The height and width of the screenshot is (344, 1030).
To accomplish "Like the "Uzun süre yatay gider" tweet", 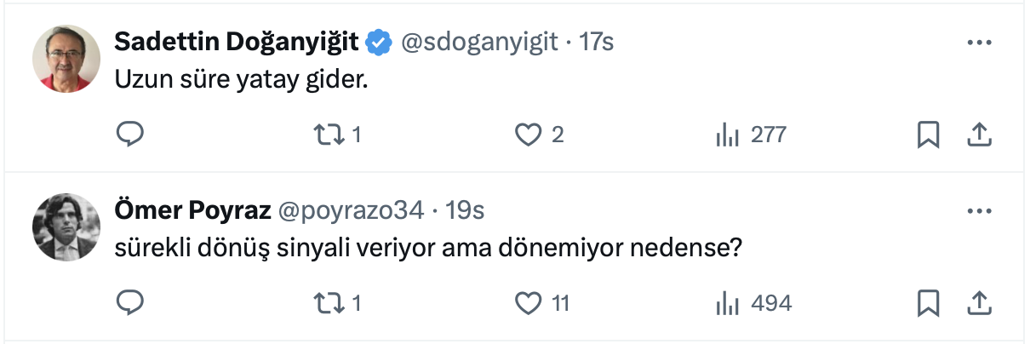I will pos(529,135).
